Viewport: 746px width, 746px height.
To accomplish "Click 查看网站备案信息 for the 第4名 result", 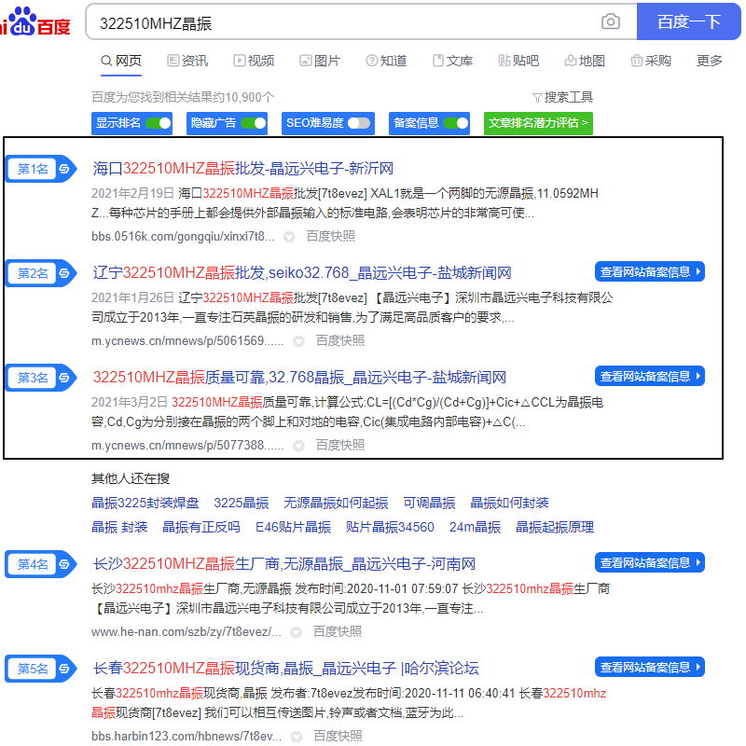I will [x=649, y=563].
